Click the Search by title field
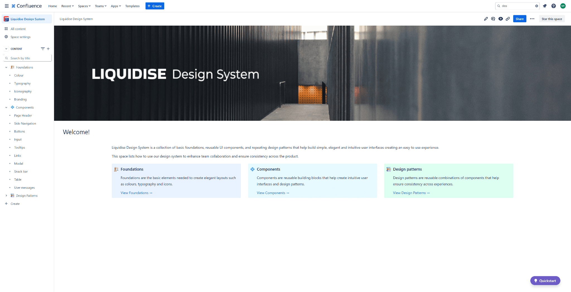This screenshot has height=292, width=571. pos(28,58)
